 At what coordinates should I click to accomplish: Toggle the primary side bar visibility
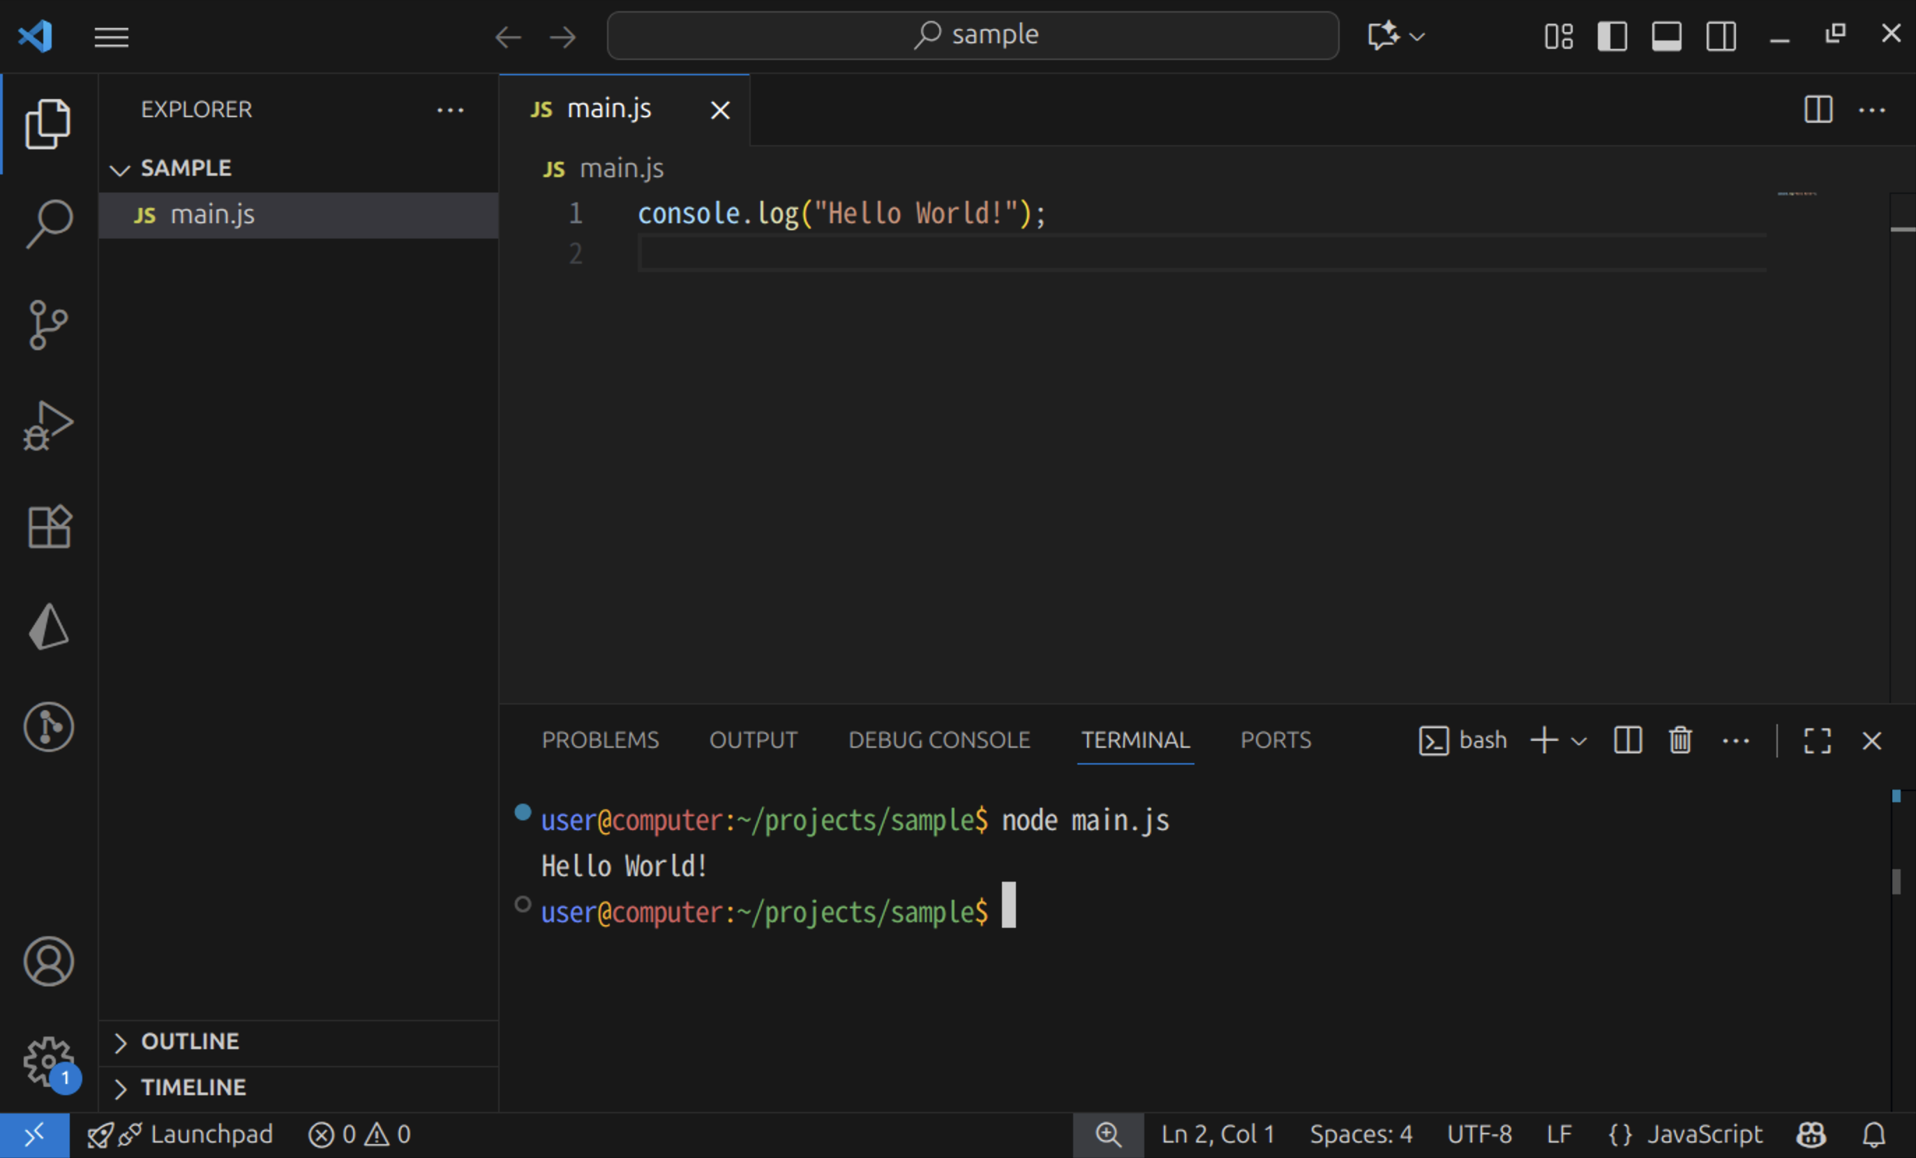(x=1612, y=36)
